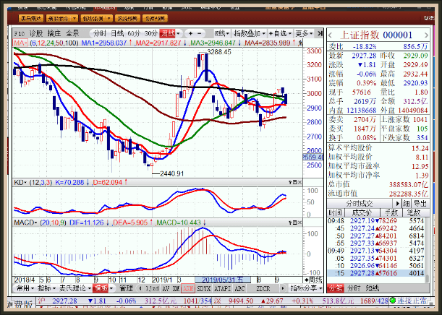Switch to the 全景 panorama view

[x=72, y=34]
